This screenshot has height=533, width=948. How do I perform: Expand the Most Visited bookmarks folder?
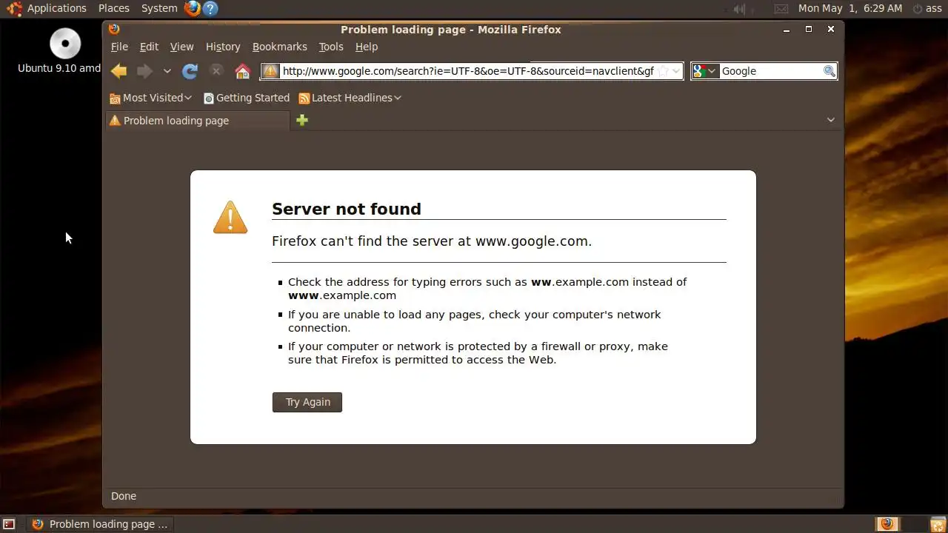tap(150, 98)
